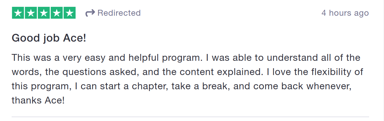384x121 pixels.
Task: Click the review line starting 'words, the questions asked'
Action: pos(187,72)
